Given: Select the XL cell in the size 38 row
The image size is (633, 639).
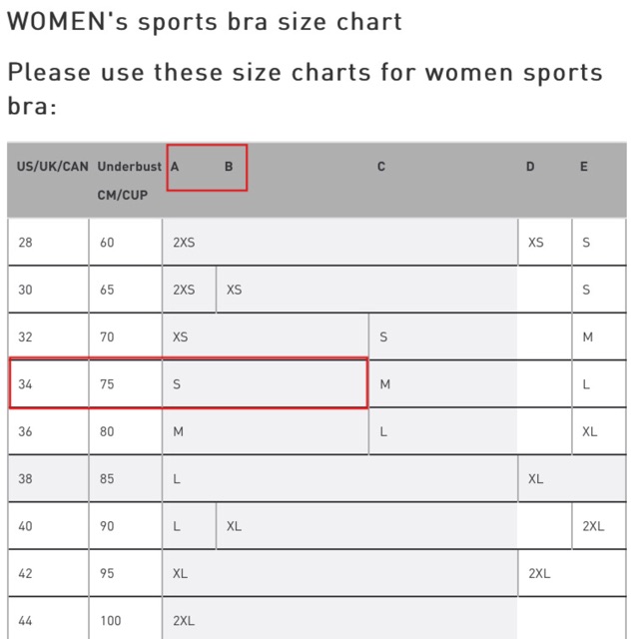Looking at the screenshot, I should [x=536, y=479].
